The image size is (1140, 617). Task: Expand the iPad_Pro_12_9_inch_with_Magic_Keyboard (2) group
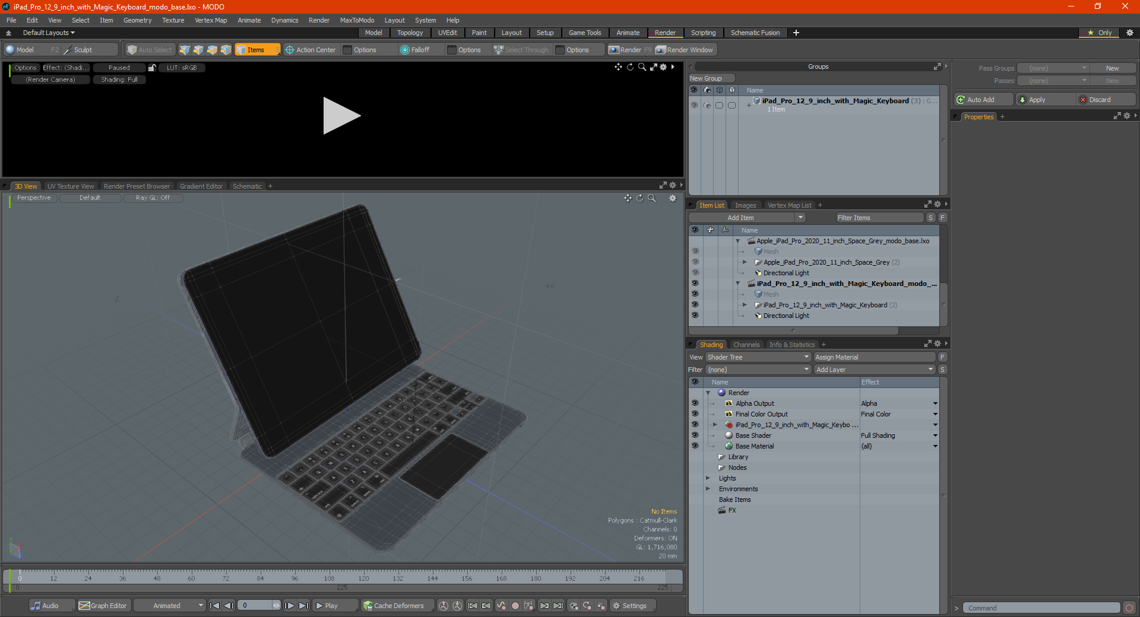tap(745, 304)
